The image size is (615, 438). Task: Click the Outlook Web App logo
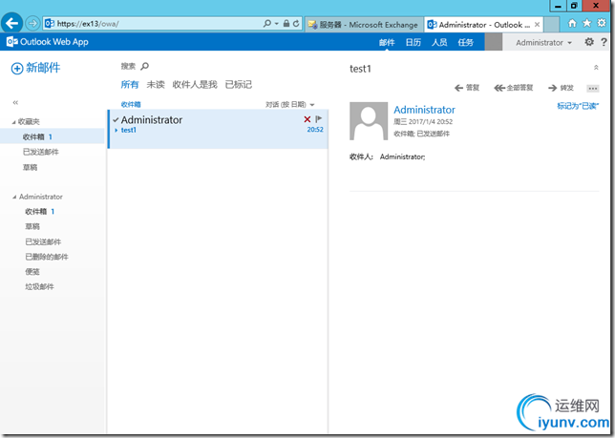tap(48, 42)
